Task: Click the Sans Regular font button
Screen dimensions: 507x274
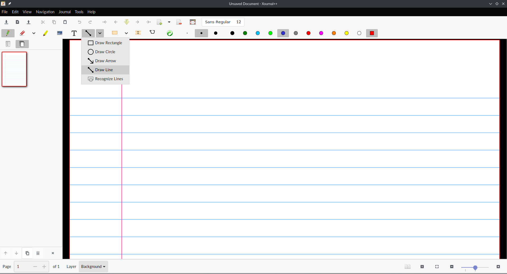Action: tap(218, 22)
